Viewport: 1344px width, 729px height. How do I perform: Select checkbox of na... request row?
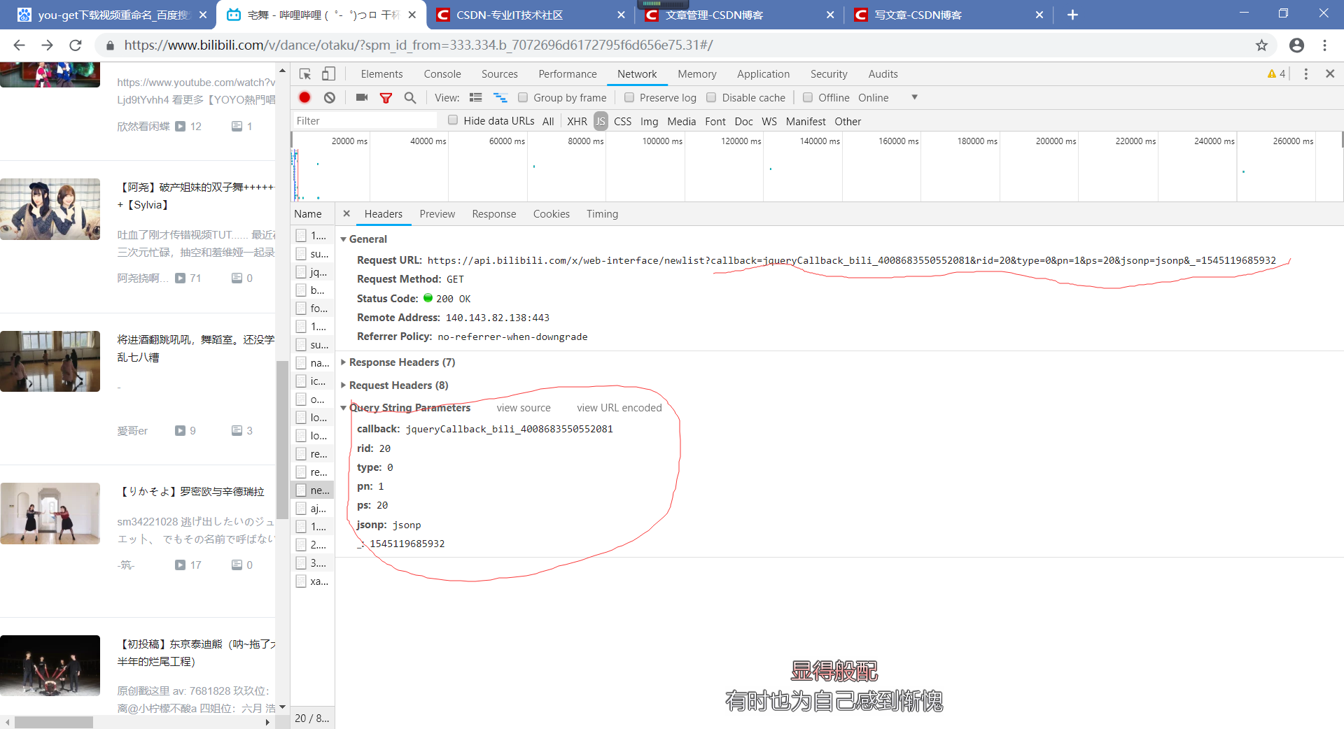(x=301, y=362)
